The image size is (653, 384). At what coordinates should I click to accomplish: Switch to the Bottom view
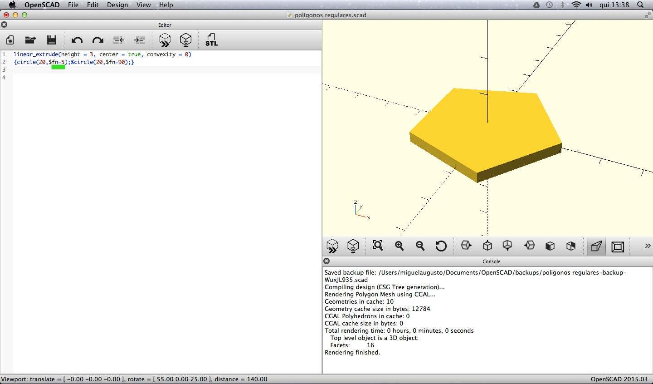click(507, 246)
